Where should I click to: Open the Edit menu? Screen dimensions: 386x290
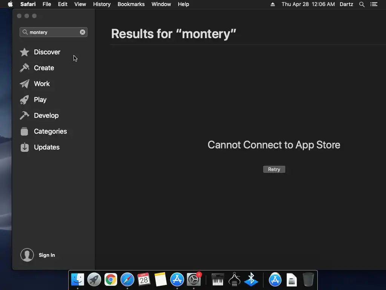click(63, 4)
